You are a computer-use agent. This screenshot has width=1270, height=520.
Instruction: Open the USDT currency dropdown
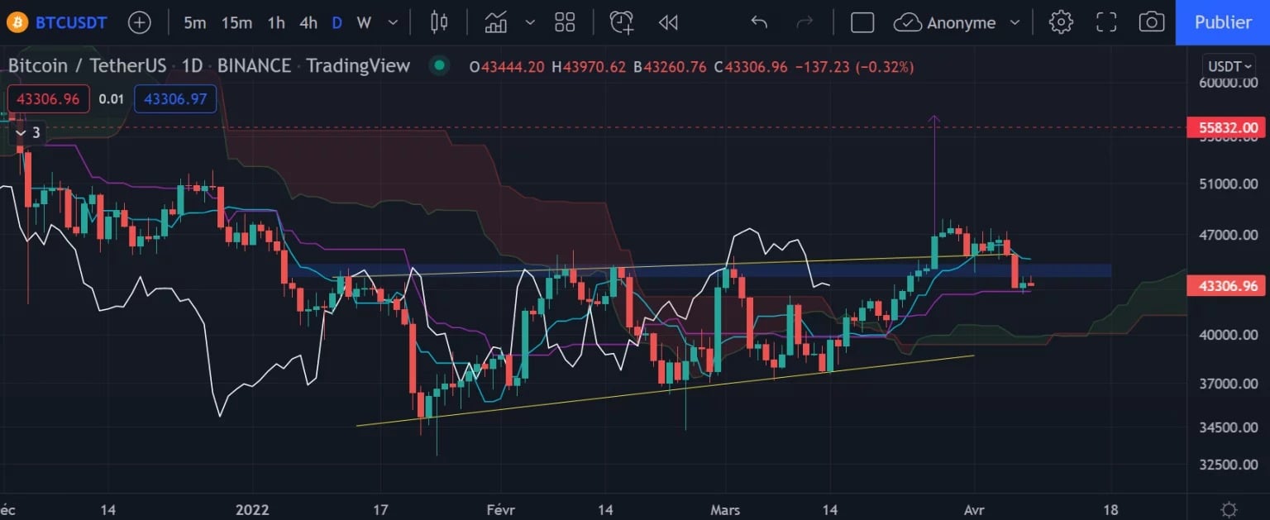1228,66
